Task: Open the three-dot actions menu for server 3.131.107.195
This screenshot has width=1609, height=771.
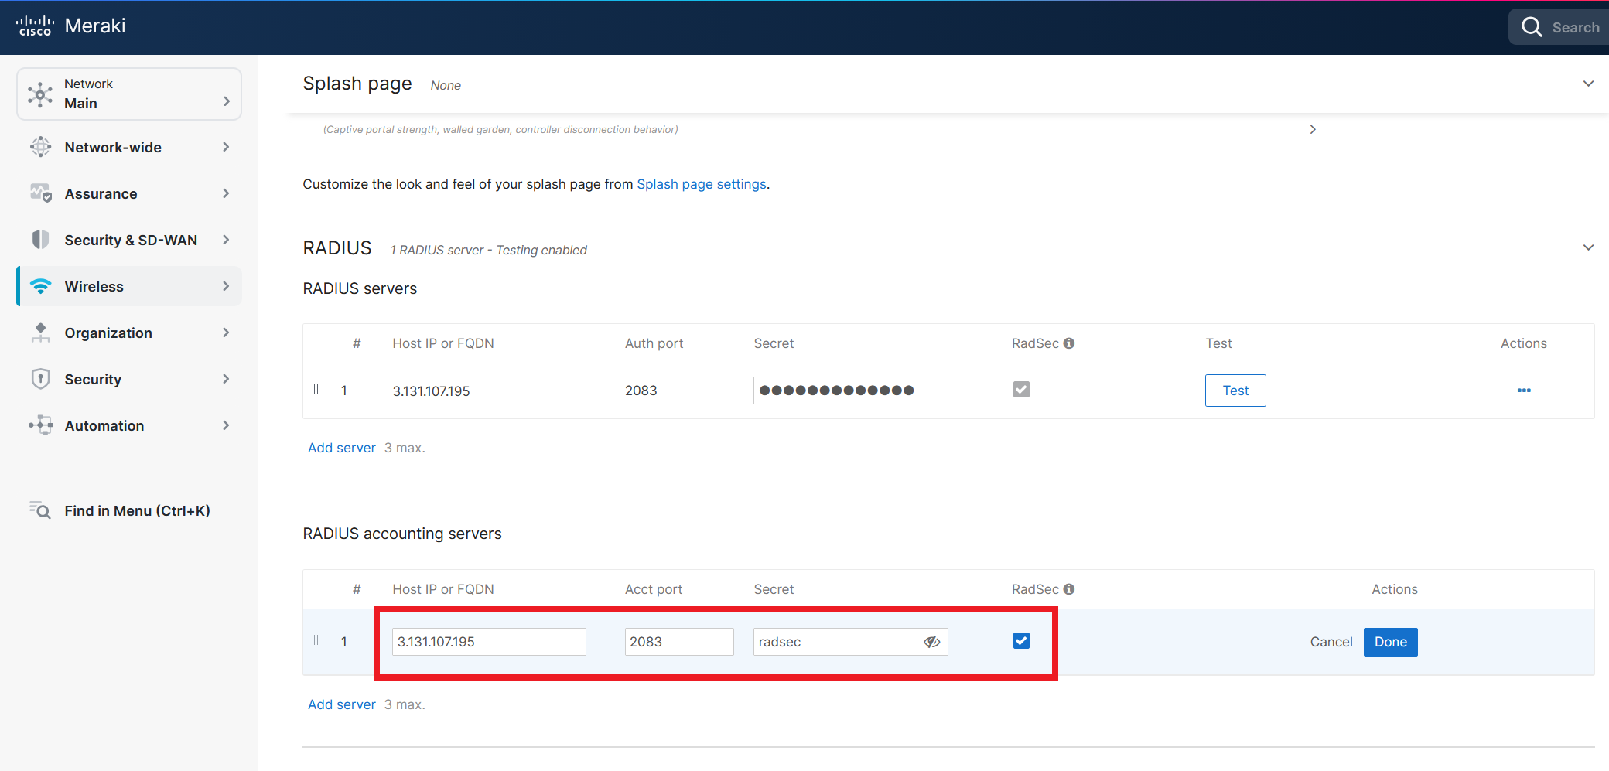Action: pos(1524,391)
